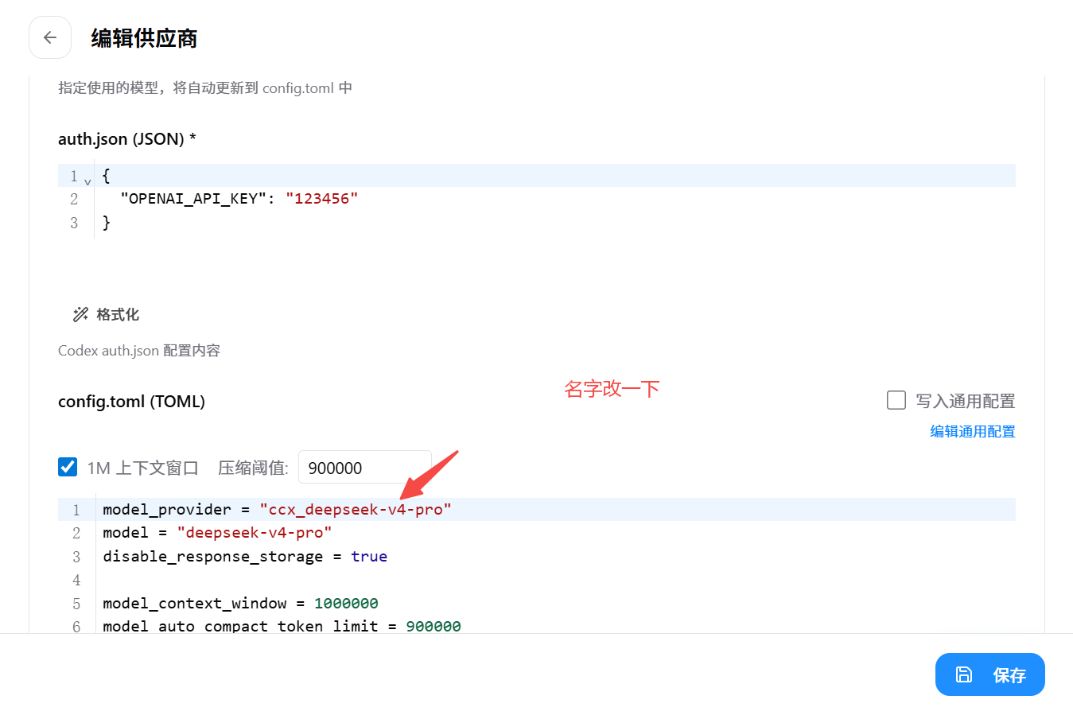1073x715 pixels.
Task: Click the 保存 button
Action: point(990,674)
